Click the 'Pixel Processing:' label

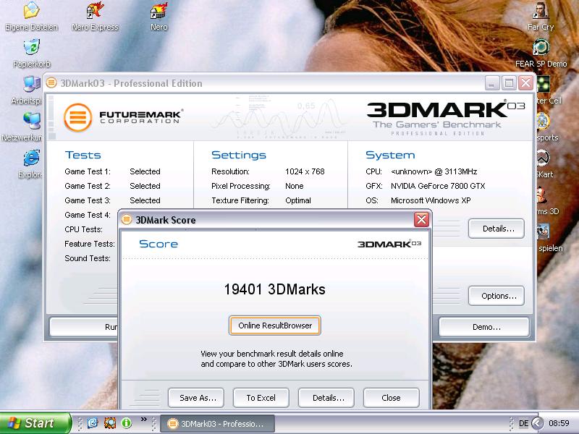(241, 186)
